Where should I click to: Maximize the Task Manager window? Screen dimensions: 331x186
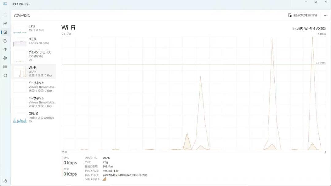pos(316,2)
